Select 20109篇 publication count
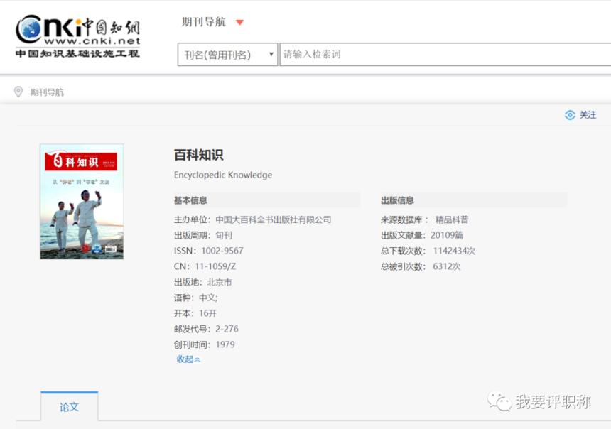This screenshot has width=611, height=429. 447,235
